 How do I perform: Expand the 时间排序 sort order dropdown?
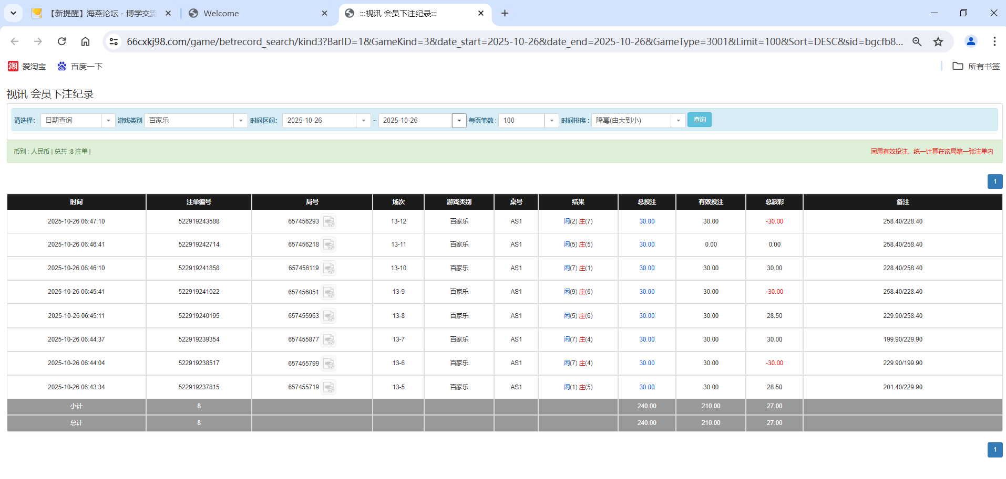(x=678, y=120)
